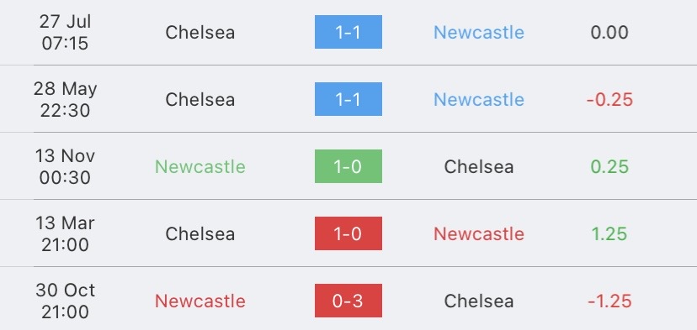Click the red -1.25 handicap value
The width and height of the screenshot is (697, 330).
609,301
